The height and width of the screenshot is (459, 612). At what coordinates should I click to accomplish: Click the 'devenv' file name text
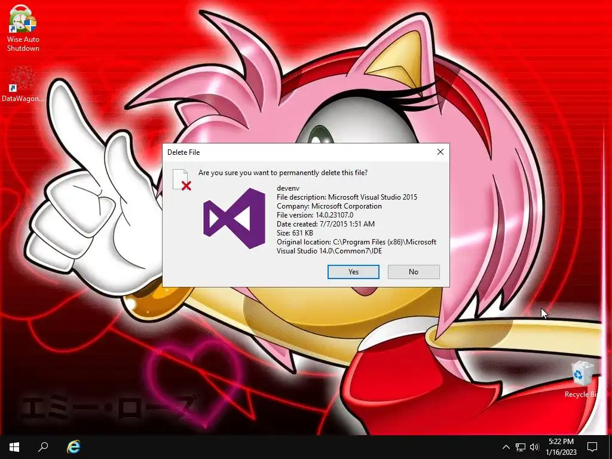[288, 188]
